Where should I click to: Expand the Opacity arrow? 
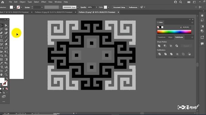pyautogui.click(x=97, y=7)
